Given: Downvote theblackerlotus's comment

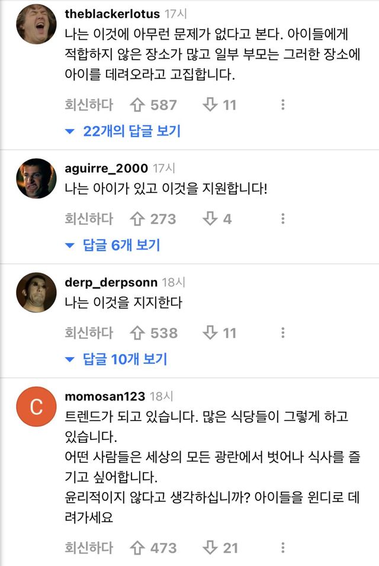Looking at the screenshot, I should 210,105.
